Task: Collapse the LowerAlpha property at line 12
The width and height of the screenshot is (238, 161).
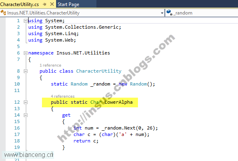Action: click(25, 102)
